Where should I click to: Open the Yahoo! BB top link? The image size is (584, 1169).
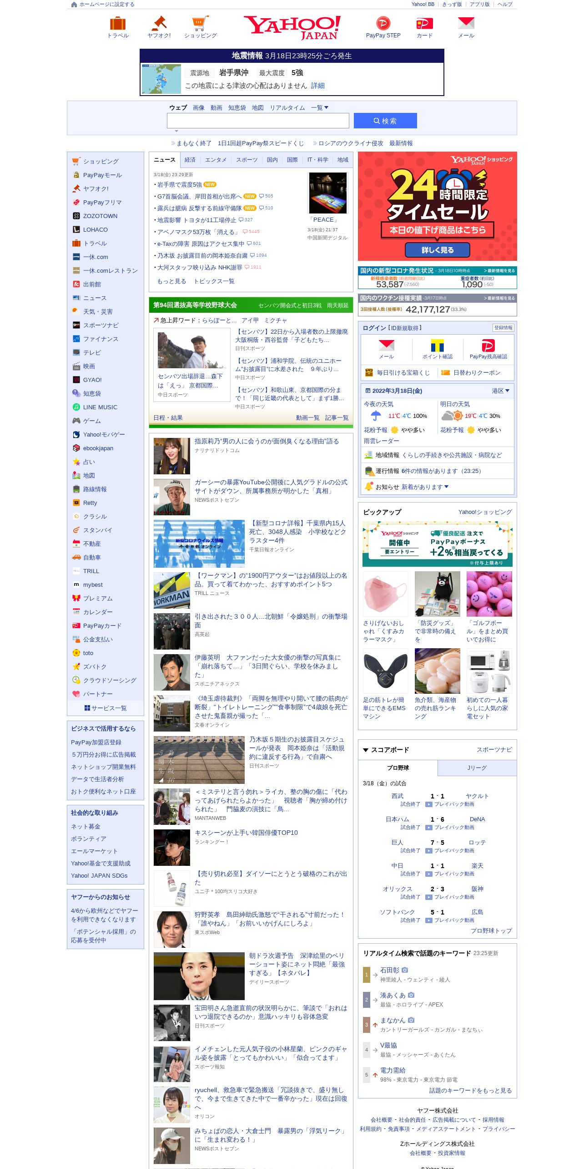[x=423, y=5]
